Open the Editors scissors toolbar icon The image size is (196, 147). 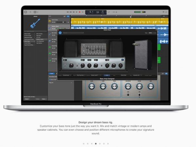38,12
